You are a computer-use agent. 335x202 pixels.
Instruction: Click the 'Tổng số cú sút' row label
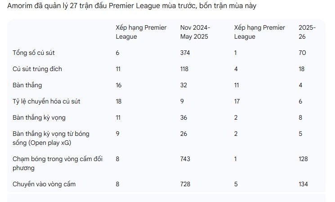(34, 53)
